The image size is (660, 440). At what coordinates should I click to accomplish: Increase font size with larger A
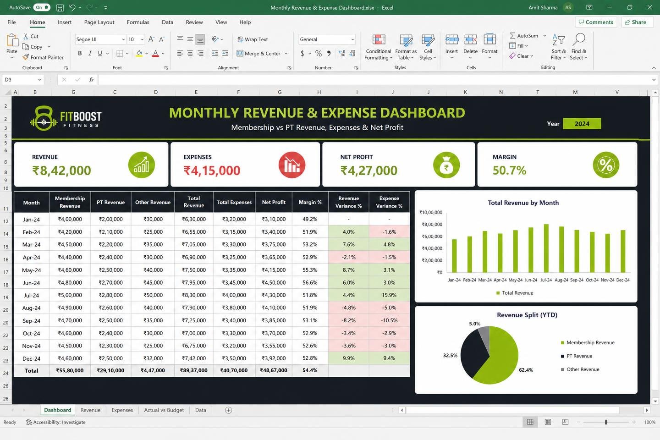(x=151, y=39)
